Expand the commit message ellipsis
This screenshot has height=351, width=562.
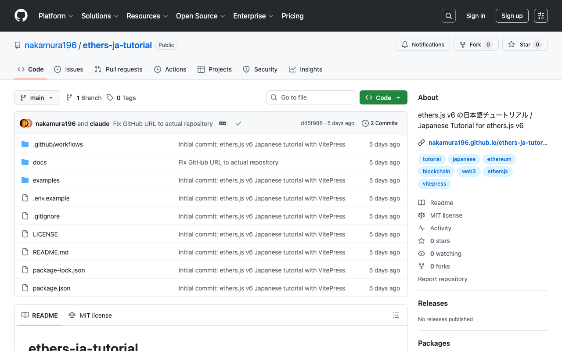pyautogui.click(x=223, y=123)
